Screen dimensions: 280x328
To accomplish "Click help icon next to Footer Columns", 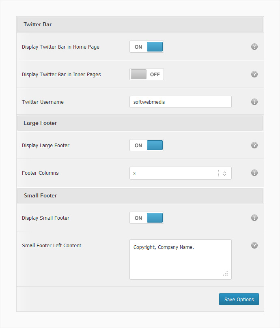I will pos(254,173).
